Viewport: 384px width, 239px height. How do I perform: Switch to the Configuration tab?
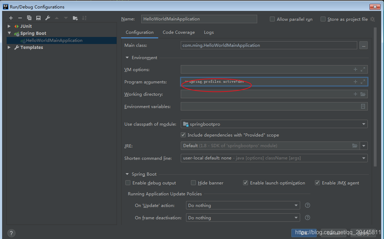pyautogui.click(x=140, y=32)
